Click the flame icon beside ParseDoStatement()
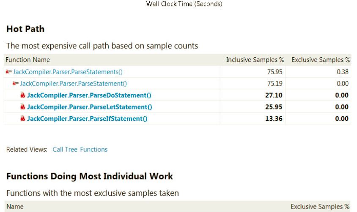The width and height of the screenshot is (357, 212). click(x=23, y=95)
